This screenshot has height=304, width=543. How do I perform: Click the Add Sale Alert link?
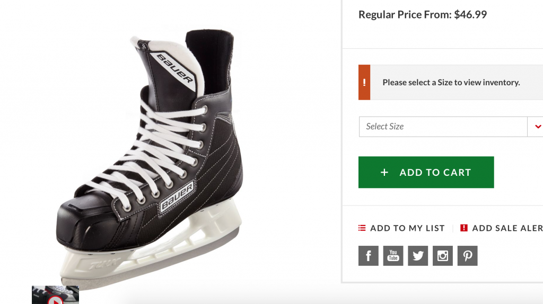[507, 228]
